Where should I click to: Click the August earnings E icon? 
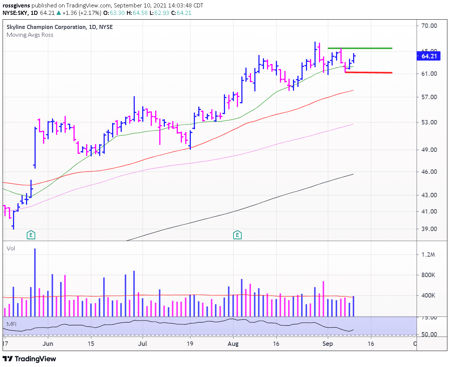[x=237, y=235]
